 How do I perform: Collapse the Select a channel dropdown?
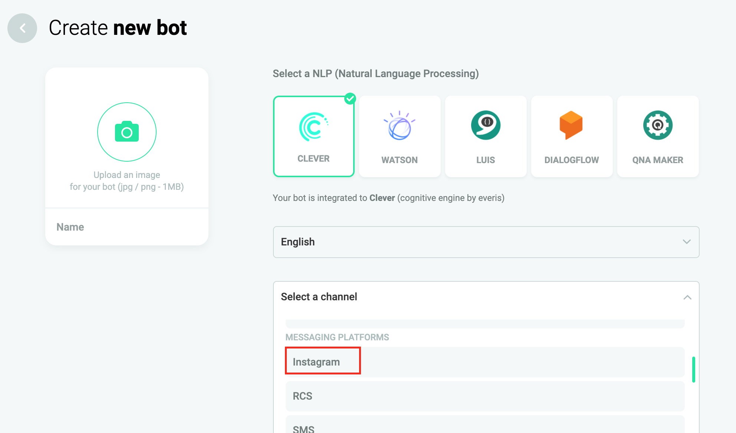tap(687, 297)
